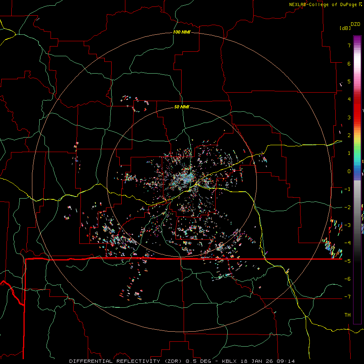This screenshot has width=364, height=364.
Task: Click the [dB] unit label
Action: (345, 28)
